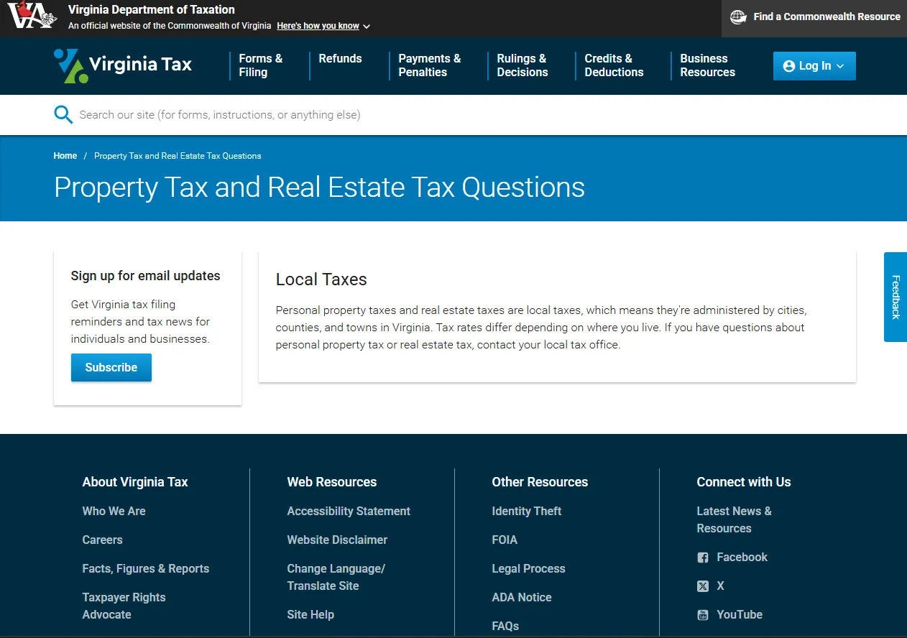Click the YouTube text link
Viewport: 907px width, 638px height.
740,614
